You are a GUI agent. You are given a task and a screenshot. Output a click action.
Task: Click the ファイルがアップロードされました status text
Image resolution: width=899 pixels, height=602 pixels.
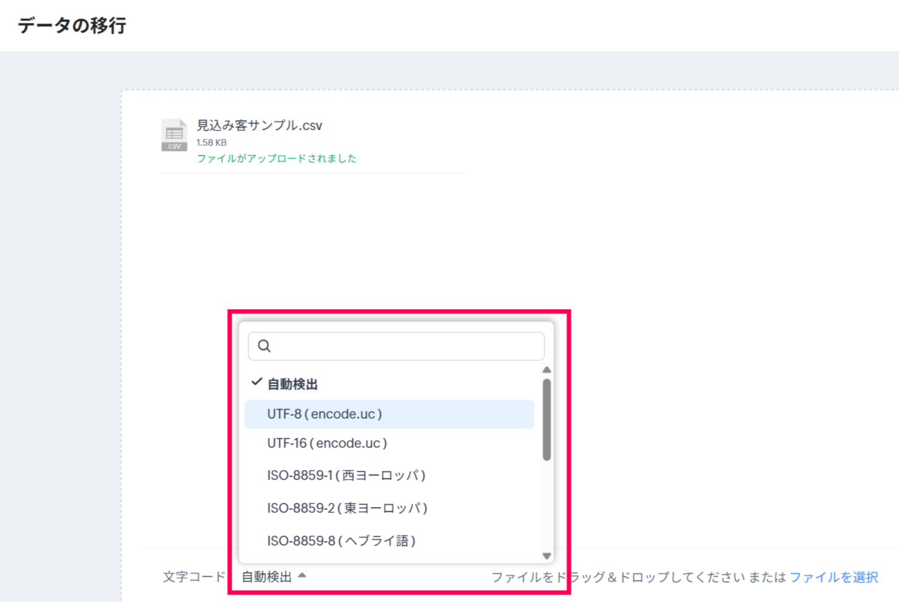tap(277, 159)
